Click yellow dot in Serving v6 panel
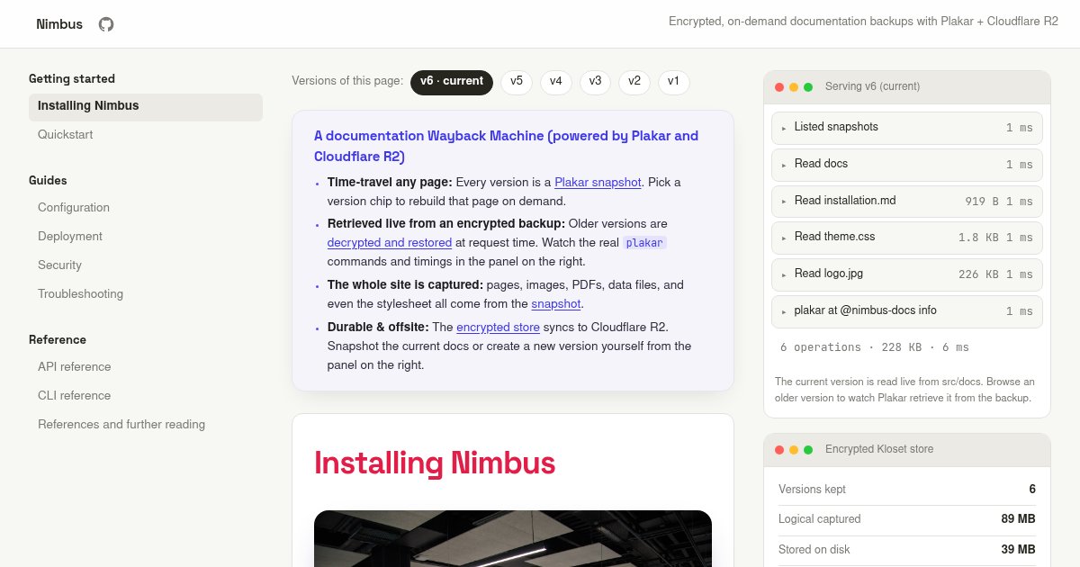Viewport: 1080px width, 567px height. coord(794,87)
